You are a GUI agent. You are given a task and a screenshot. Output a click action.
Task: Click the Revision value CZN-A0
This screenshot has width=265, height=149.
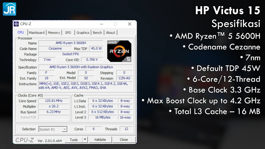(124, 78)
